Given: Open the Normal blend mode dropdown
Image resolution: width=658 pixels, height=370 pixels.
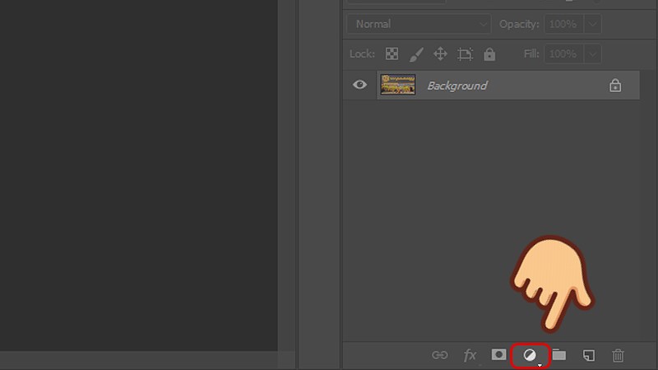Looking at the screenshot, I should tap(419, 24).
